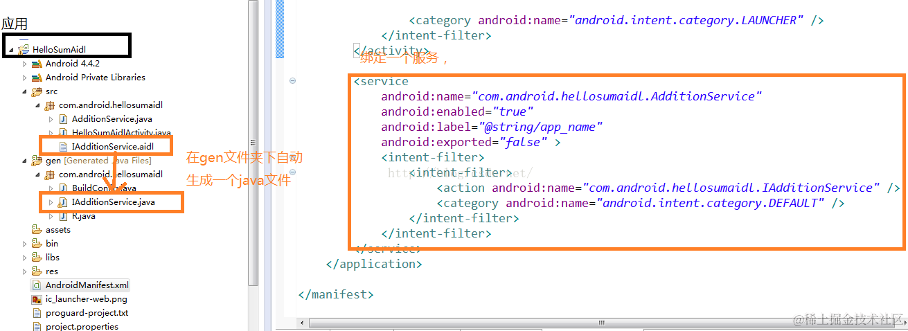
Task: Expand the Android 4.4.2 node
Action: tap(24, 64)
